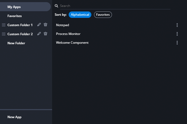The image size is (187, 124).
Task: Open the Favorites sidebar folder
Action: point(14,16)
